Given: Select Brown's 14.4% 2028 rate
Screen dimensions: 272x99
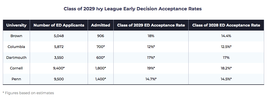Looking at the screenshot, I should [x=226, y=36].
